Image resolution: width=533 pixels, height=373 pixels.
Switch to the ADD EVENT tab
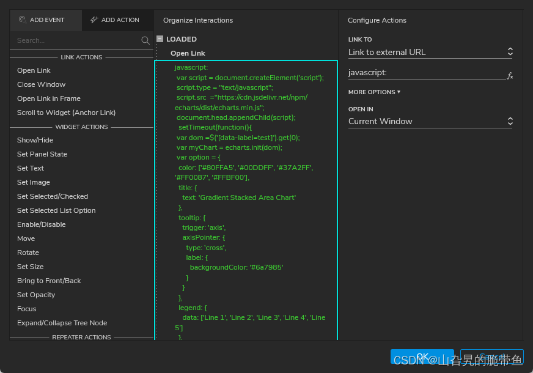(46, 20)
